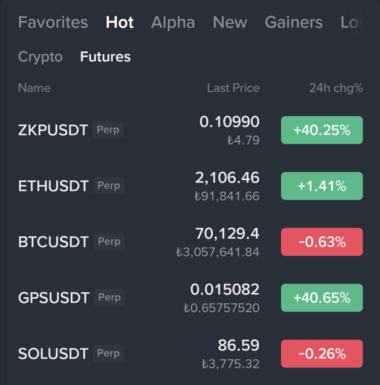Image resolution: width=380 pixels, height=385 pixels.
Task: Tap the -0.26% red badge
Action: pos(322,354)
